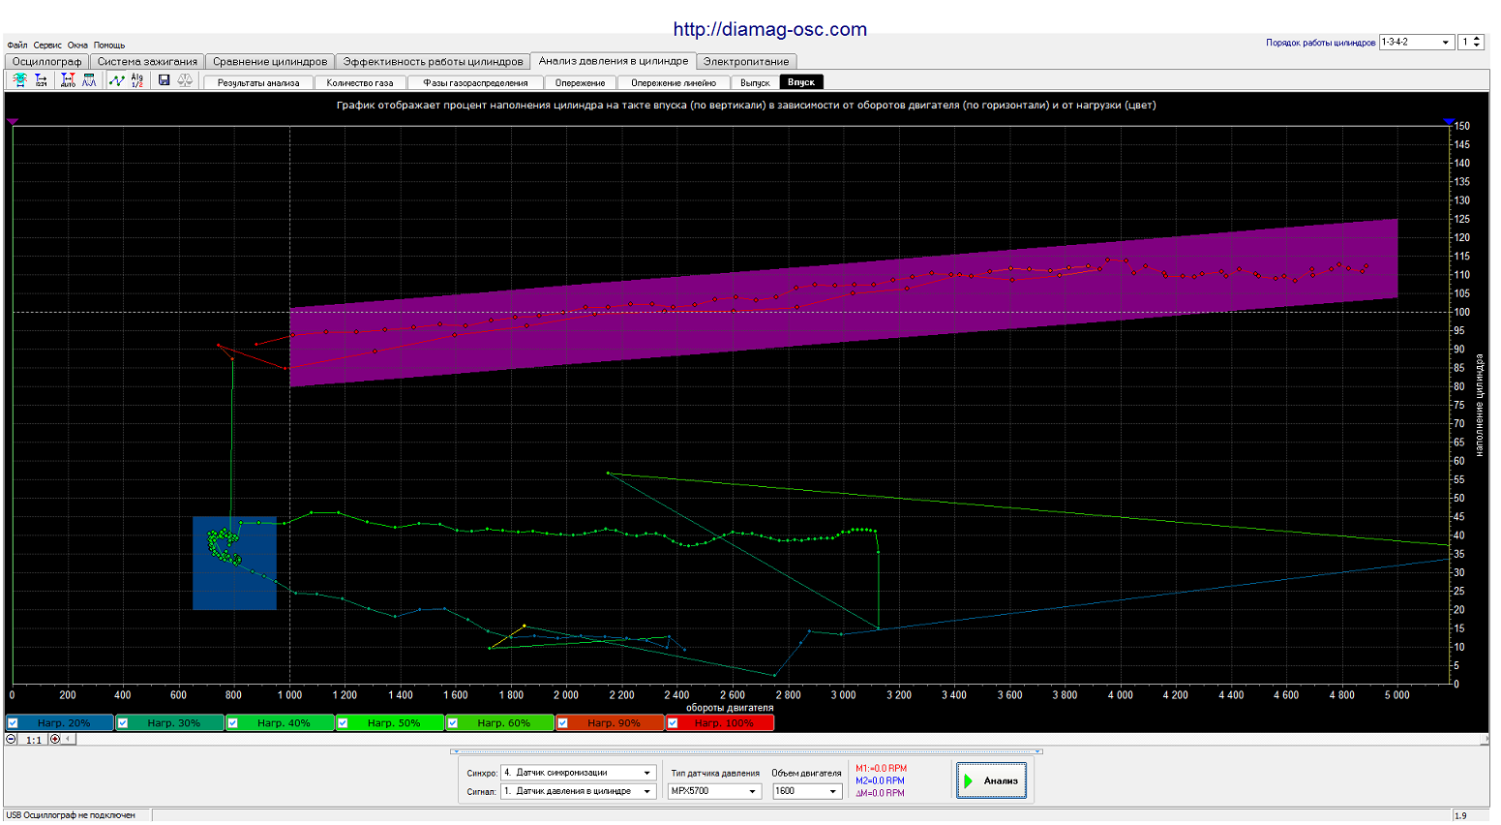
Task: Click the M2=0.0 RPM readout
Action: pyautogui.click(x=880, y=780)
